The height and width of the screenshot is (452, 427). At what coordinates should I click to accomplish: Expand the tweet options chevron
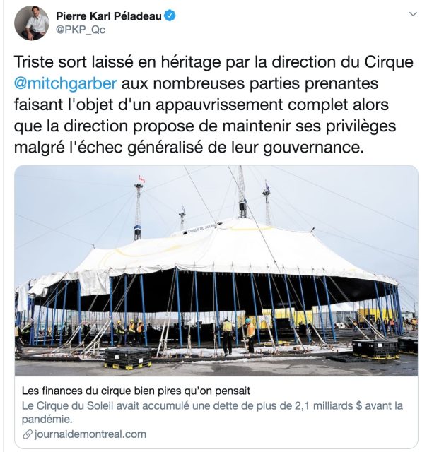click(x=413, y=14)
